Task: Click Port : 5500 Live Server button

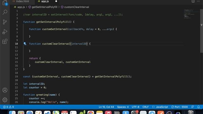Action: pos(180,107)
